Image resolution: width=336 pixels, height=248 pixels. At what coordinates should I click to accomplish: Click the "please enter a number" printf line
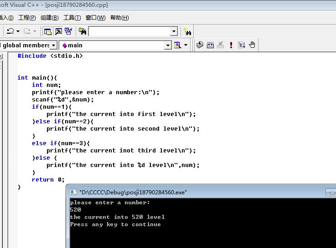96,92
